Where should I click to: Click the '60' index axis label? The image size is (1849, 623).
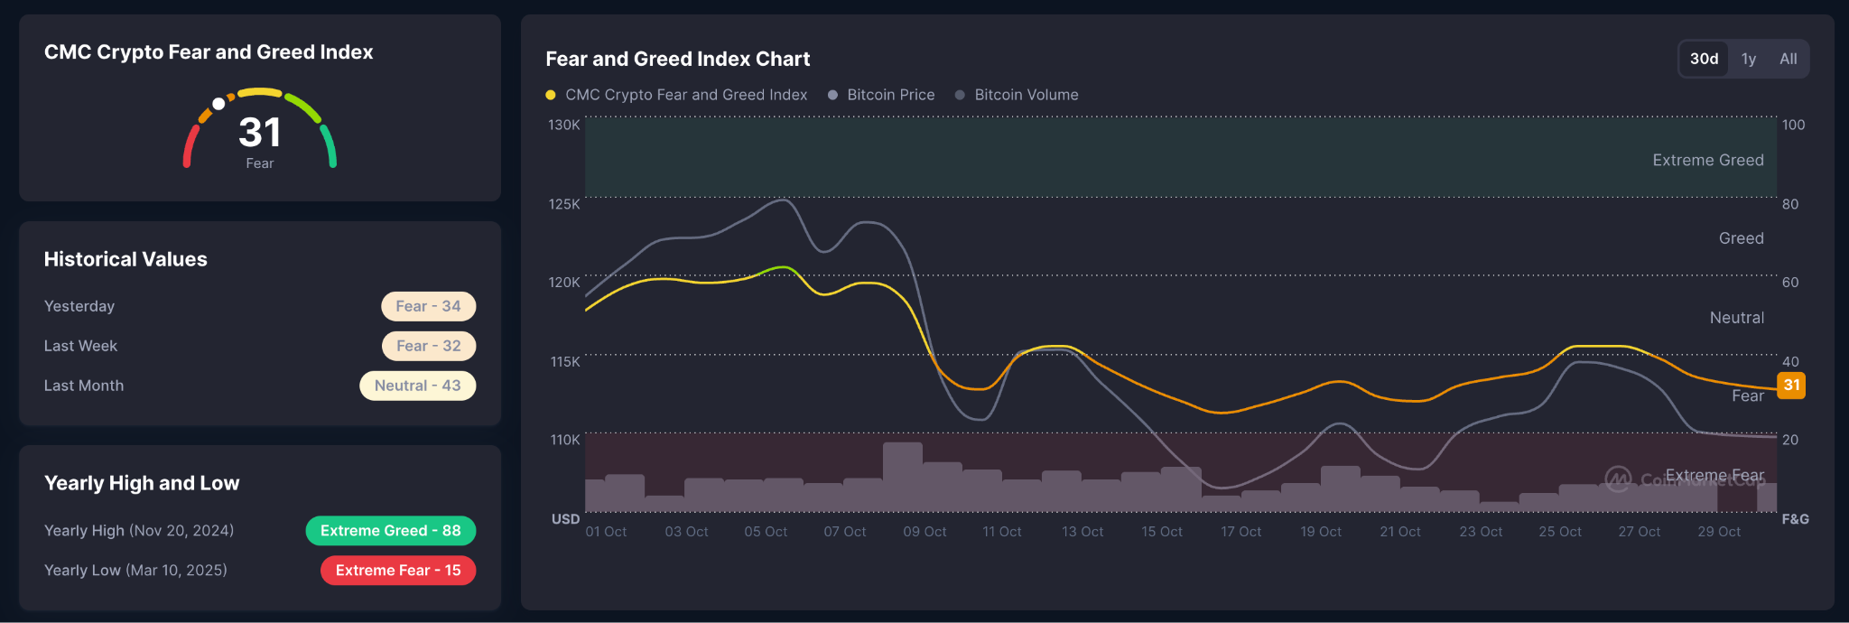pyautogui.click(x=1790, y=283)
